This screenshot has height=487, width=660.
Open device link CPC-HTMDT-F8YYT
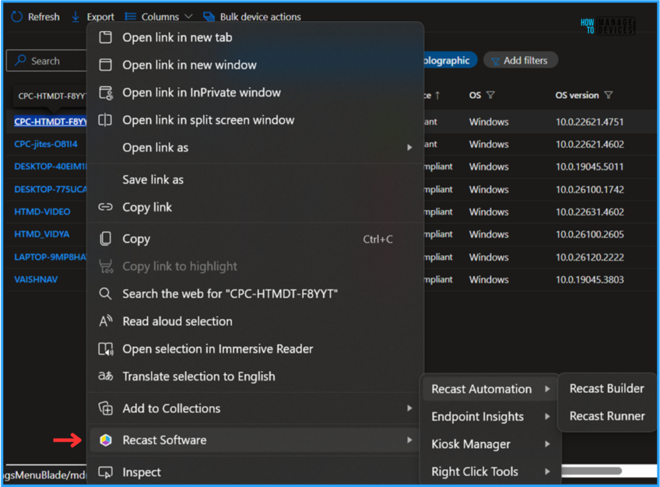coord(50,122)
